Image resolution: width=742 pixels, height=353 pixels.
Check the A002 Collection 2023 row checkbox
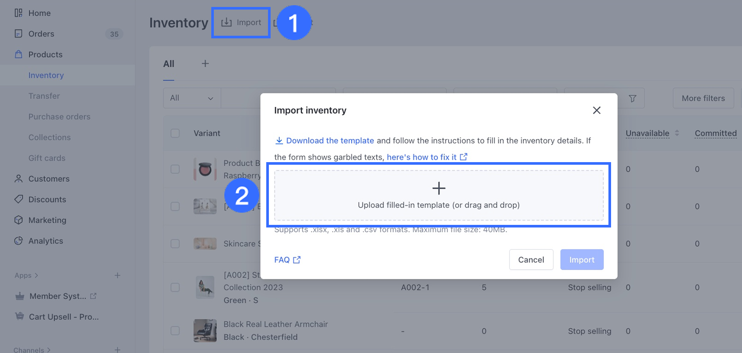coord(175,287)
